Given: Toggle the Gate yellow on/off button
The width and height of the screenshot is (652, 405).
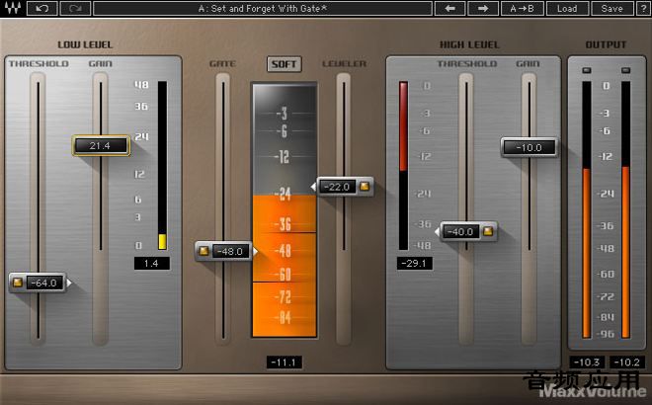Looking at the screenshot, I should coord(204,251).
